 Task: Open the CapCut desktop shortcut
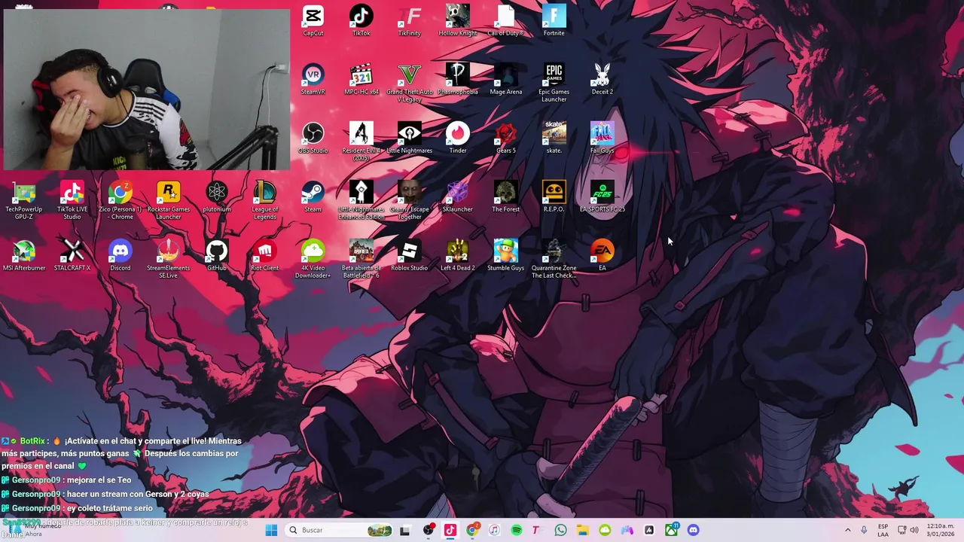pos(313,20)
